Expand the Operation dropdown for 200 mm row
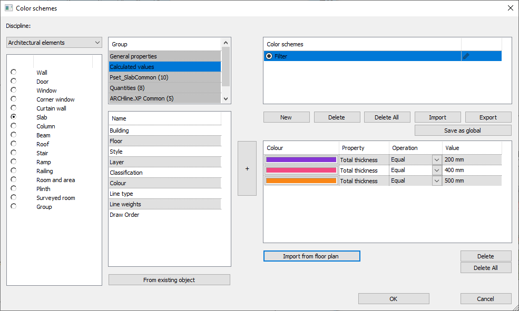The image size is (519, 311). click(x=436, y=159)
